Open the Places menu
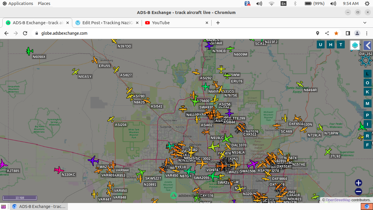The image size is (373, 210). coord(44,3)
